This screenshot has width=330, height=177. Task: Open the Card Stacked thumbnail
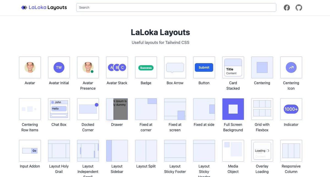(233, 68)
